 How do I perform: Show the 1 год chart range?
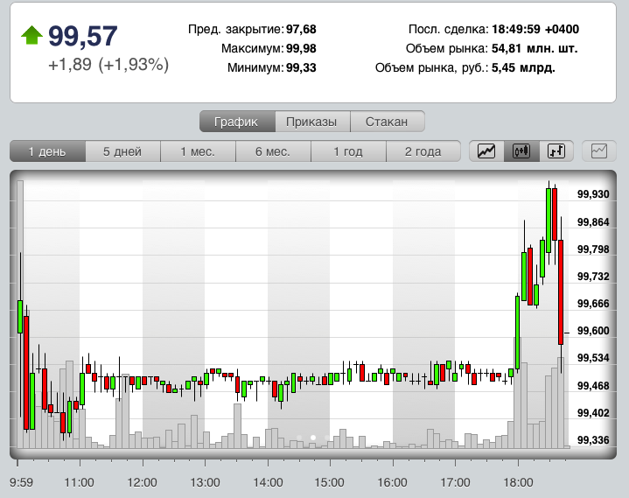pyautogui.click(x=348, y=151)
